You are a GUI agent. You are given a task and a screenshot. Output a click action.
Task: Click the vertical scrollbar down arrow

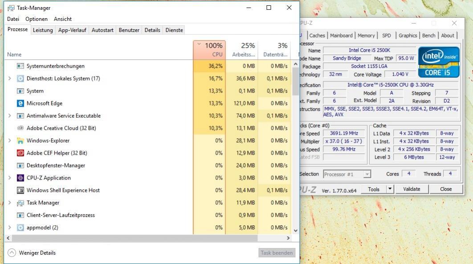tap(296, 231)
